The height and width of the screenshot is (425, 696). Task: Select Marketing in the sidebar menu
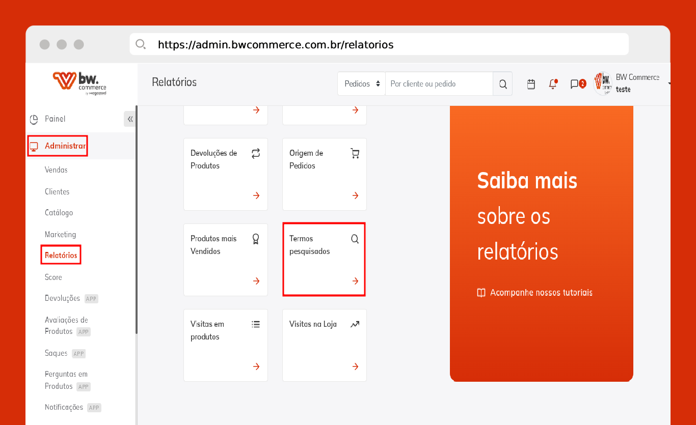point(60,235)
